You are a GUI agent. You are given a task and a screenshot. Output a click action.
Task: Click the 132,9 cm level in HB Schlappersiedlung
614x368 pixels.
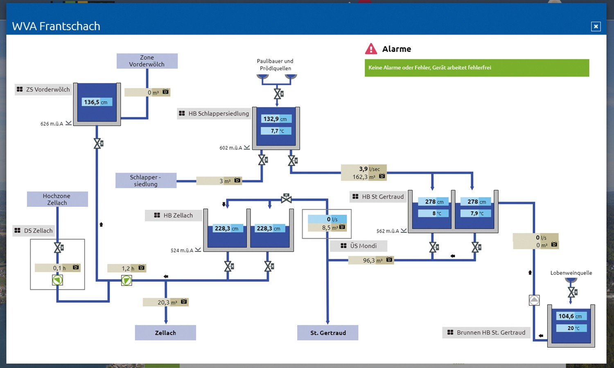click(x=276, y=119)
